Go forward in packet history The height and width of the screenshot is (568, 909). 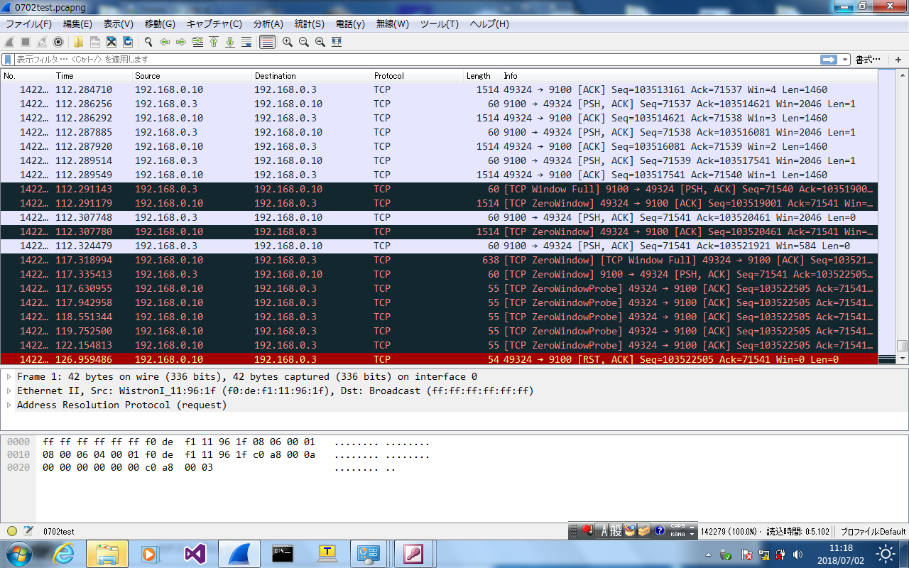click(180, 42)
